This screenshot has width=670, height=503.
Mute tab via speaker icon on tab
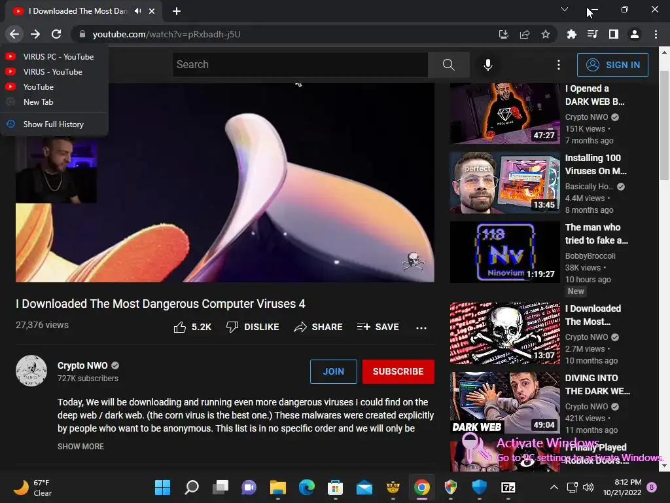click(x=137, y=11)
